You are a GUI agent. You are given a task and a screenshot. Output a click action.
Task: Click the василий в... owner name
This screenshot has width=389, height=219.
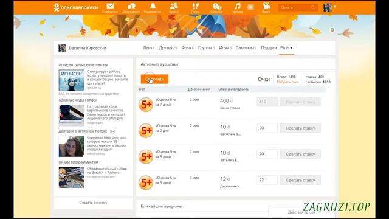coord(230,134)
